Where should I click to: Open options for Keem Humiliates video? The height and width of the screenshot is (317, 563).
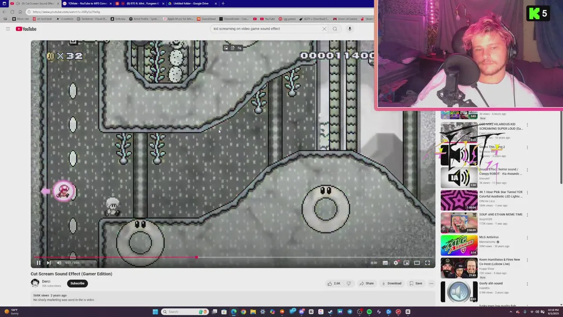point(527,260)
